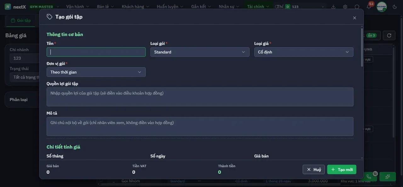
Task: Click the 'Thành tiền' total value
Action: (219, 172)
